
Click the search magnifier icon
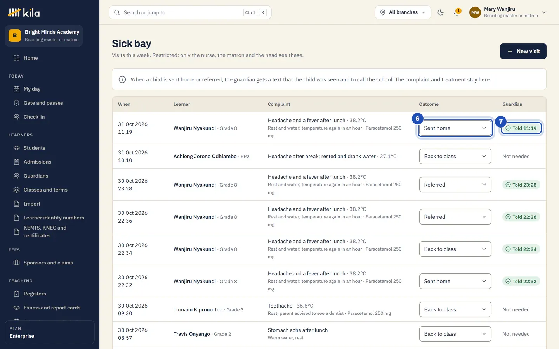click(117, 12)
